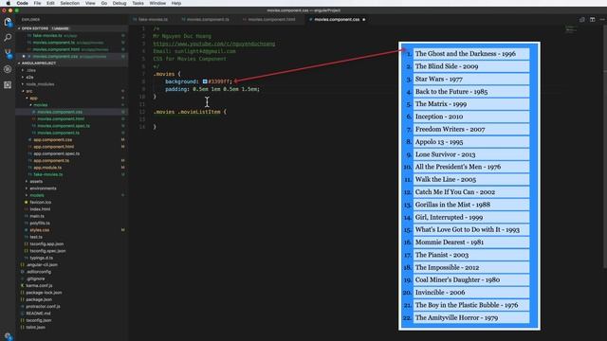The height and width of the screenshot is (341, 607).
Task: Open the Source Control view
Action: pyautogui.click(x=8, y=53)
